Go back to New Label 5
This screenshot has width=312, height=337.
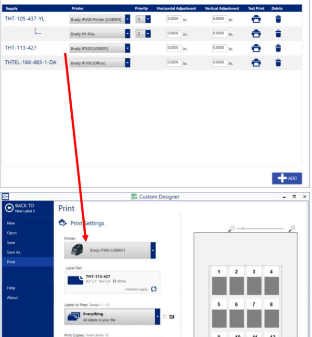click(20, 208)
